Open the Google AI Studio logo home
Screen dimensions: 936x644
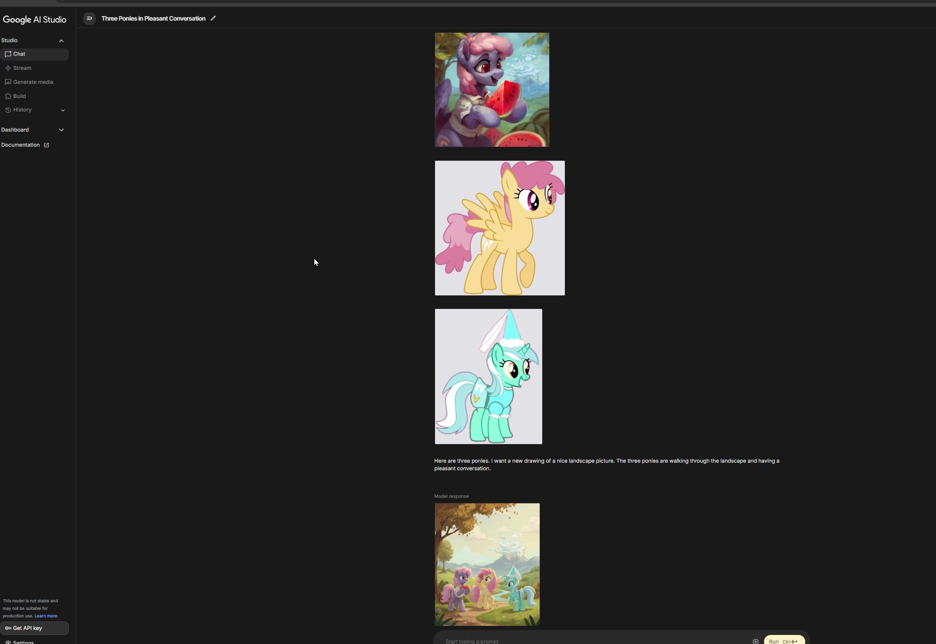coord(35,20)
